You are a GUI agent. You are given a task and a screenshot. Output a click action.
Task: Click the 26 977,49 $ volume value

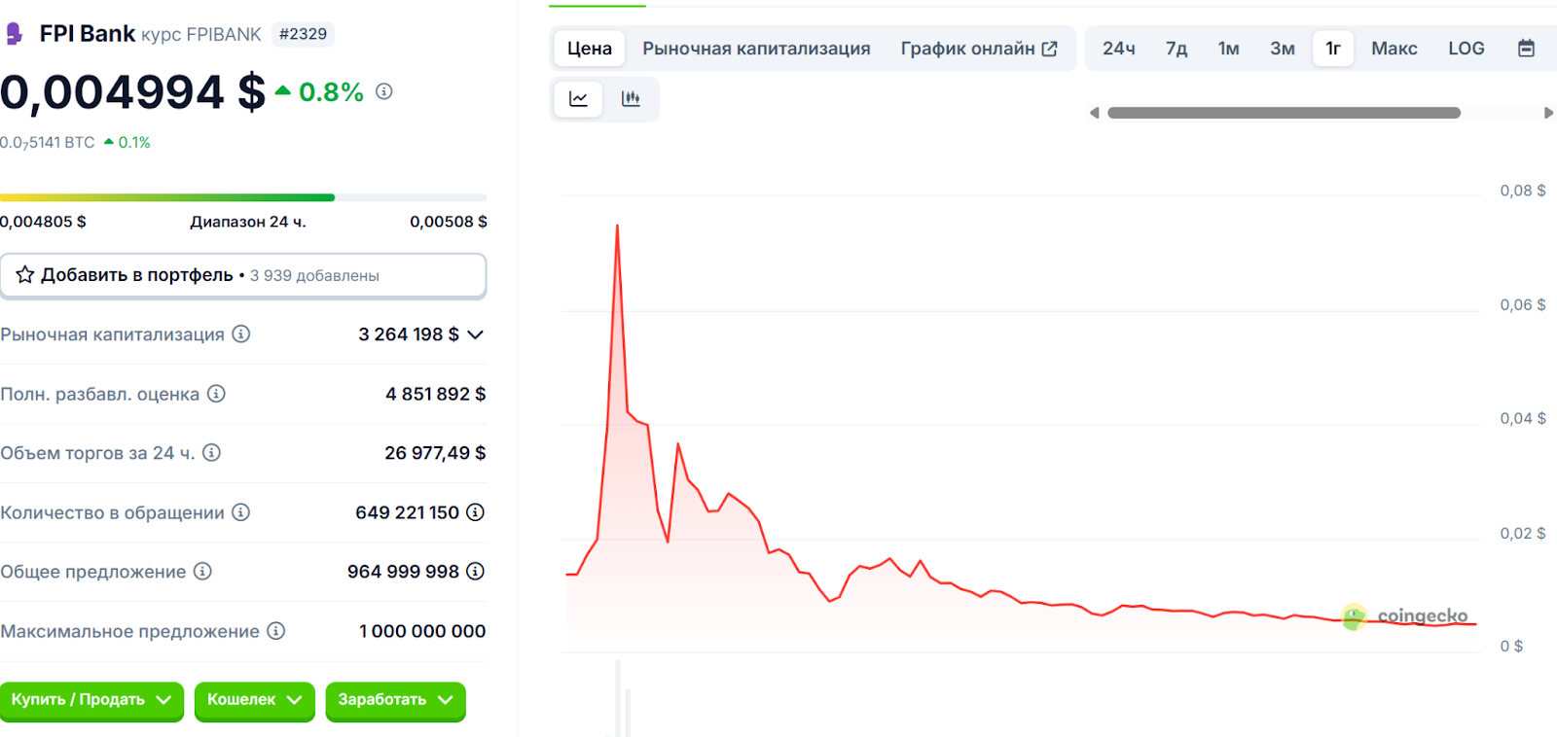pyautogui.click(x=435, y=453)
